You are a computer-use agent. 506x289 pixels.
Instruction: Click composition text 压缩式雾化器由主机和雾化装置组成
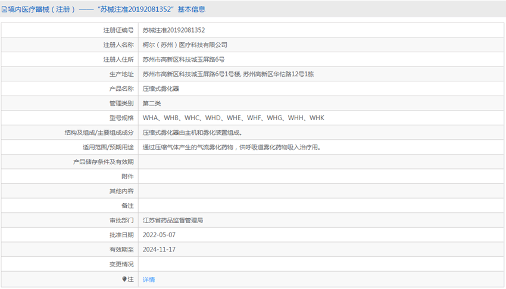click(192, 133)
